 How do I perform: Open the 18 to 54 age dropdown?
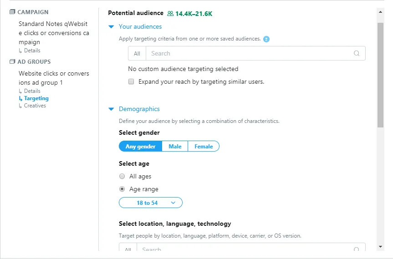151,203
